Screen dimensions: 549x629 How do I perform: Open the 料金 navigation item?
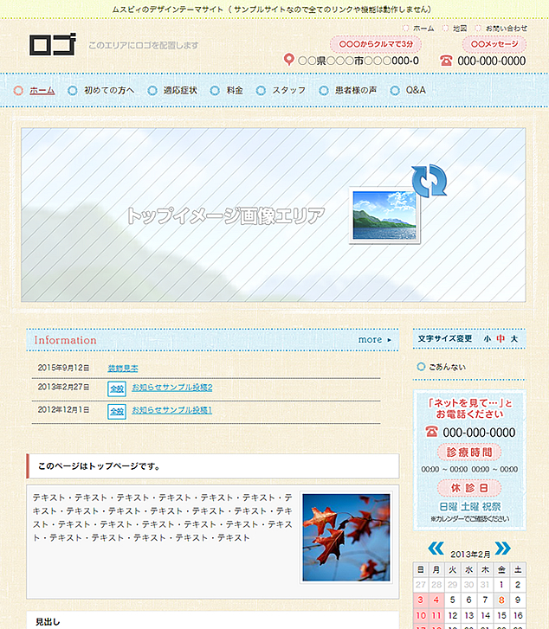tap(235, 90)
